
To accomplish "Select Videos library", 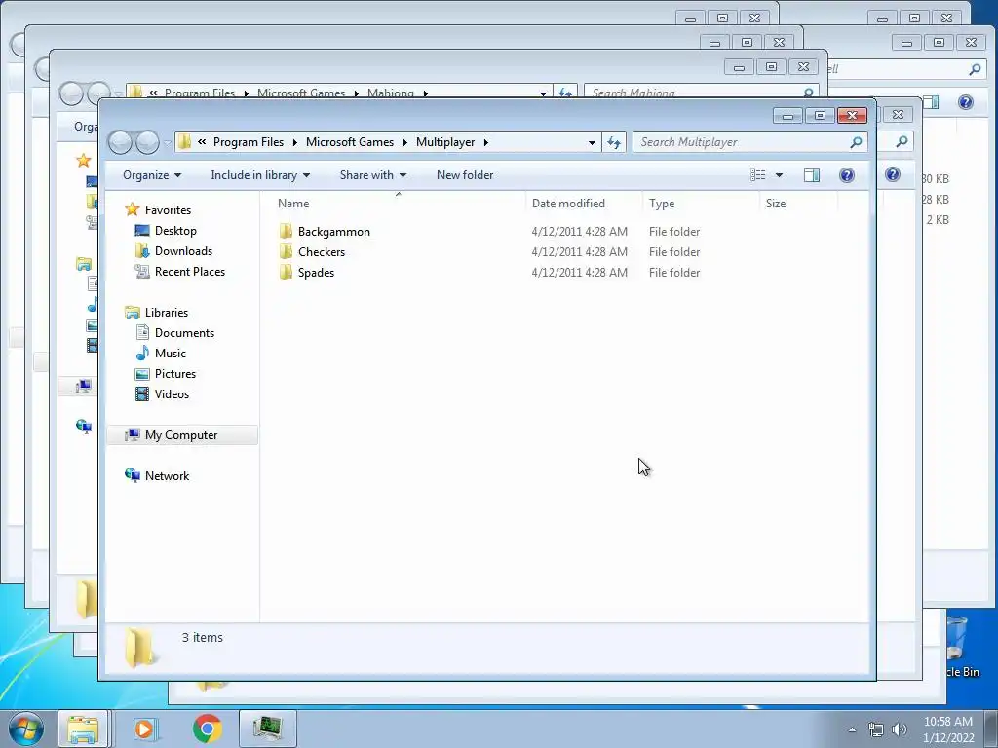I will [172, 393].
